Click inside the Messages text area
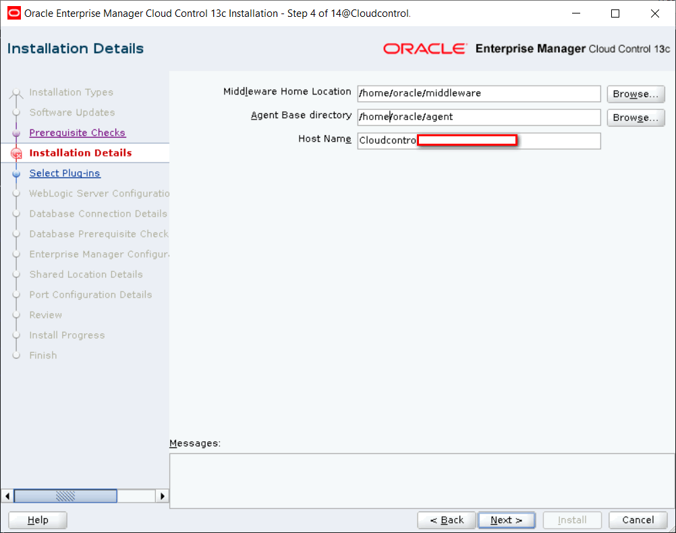Screen dimensions: 676x533 (422, 481)
